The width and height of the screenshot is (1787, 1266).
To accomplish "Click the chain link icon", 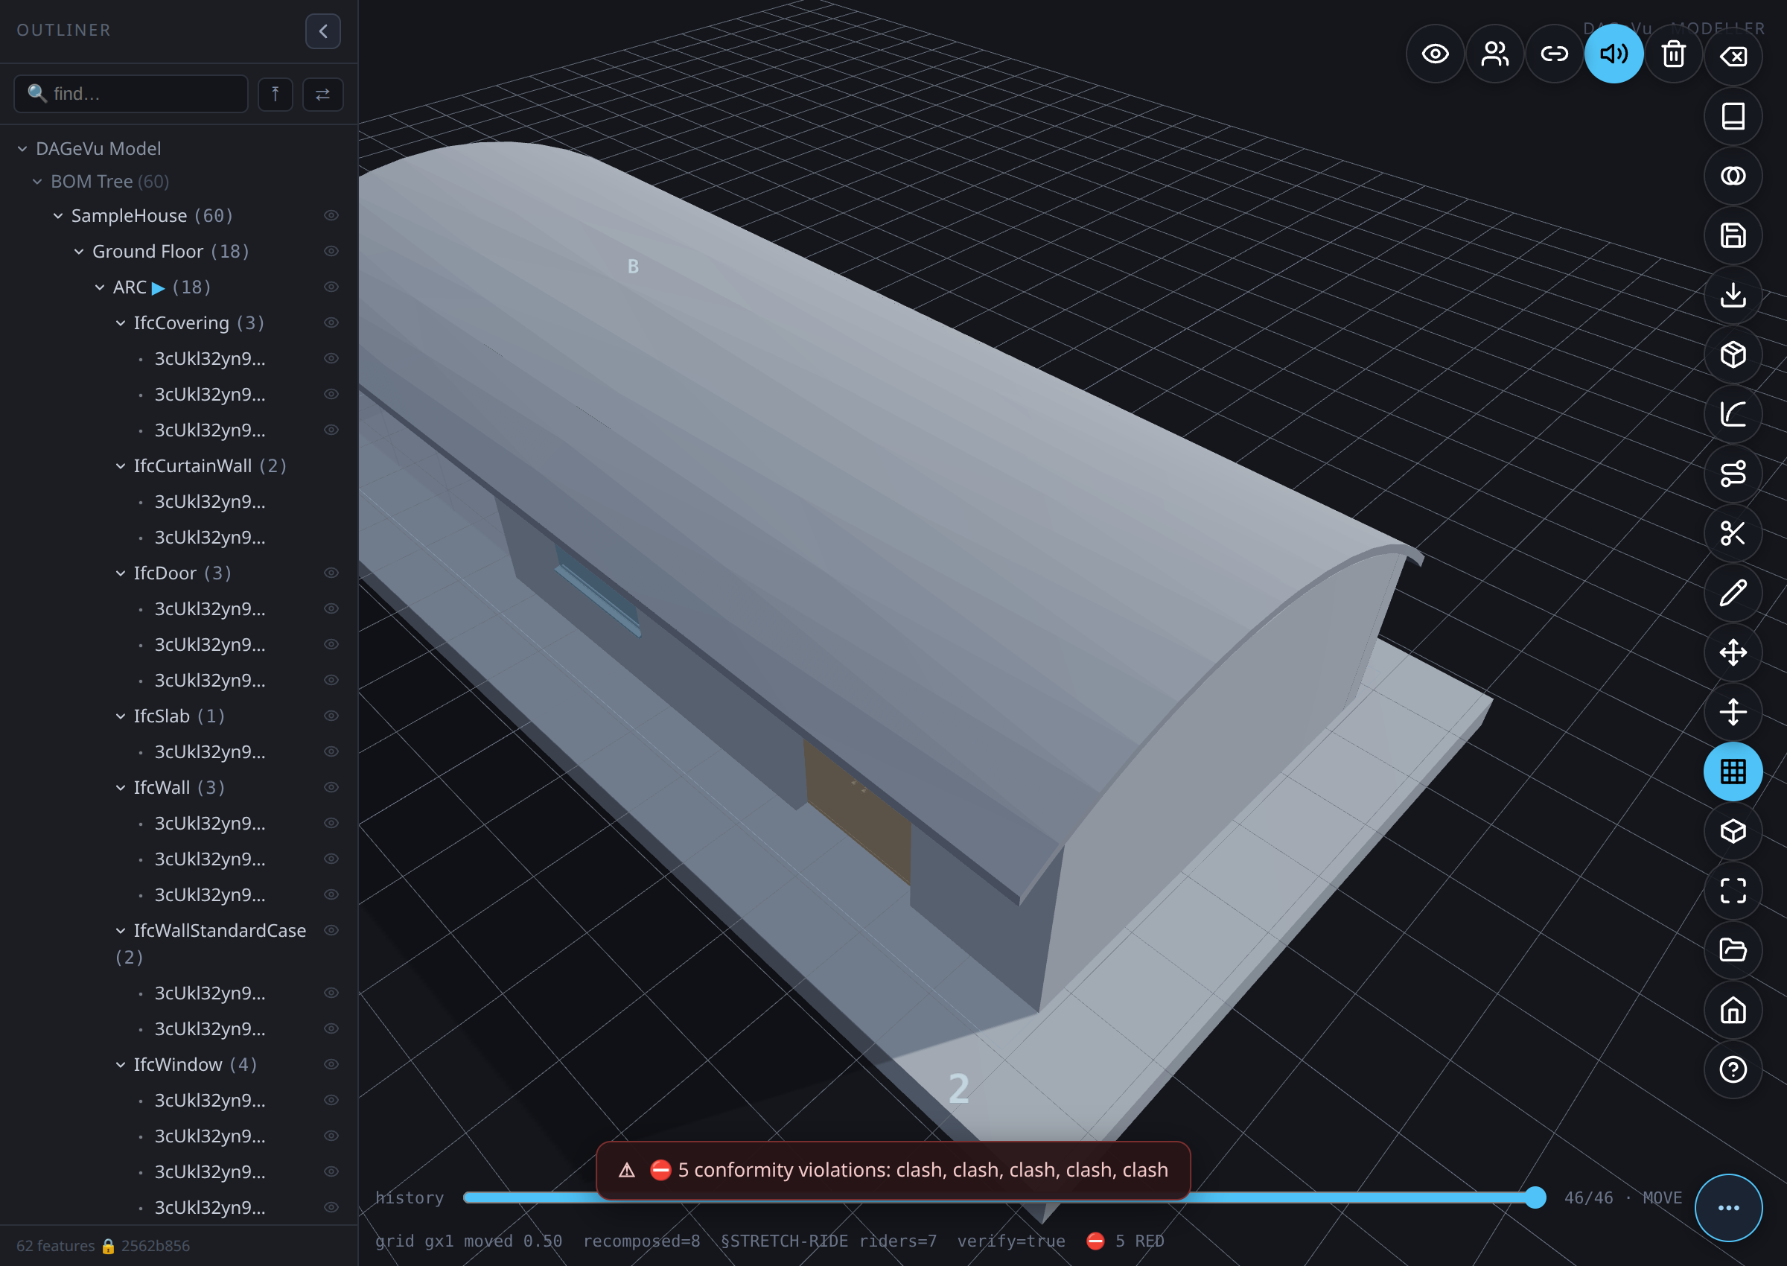I will [x=1554, y=54].
